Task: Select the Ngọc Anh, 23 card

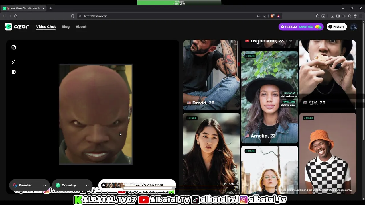Action: (x=269, y=44)
